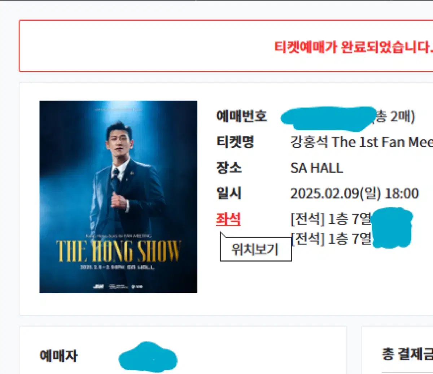
Task: Click the 강홍석 The 1st Fan Meeting title
Action: point(362,142)
